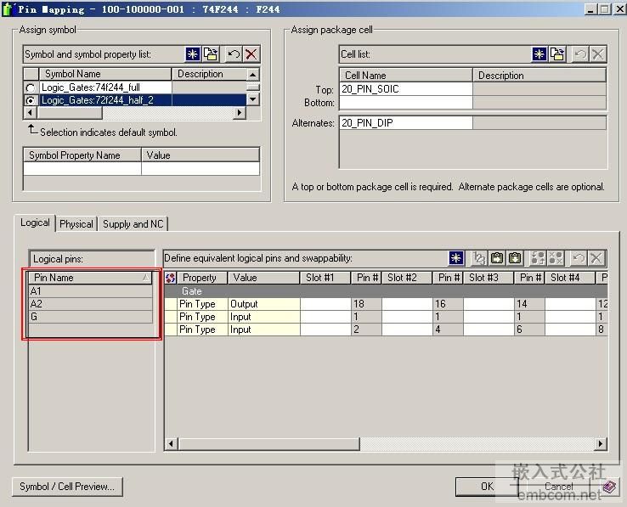The image size is (627, 507).
Task: Click the icon left of Property header
Action: (171, 278)
